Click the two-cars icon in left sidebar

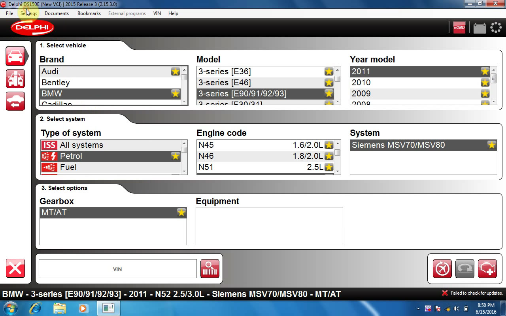coord(15,79)
